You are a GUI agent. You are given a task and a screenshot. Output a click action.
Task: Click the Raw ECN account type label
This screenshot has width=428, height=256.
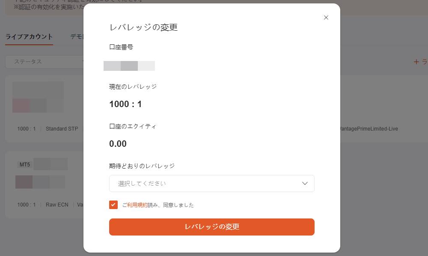57,204
